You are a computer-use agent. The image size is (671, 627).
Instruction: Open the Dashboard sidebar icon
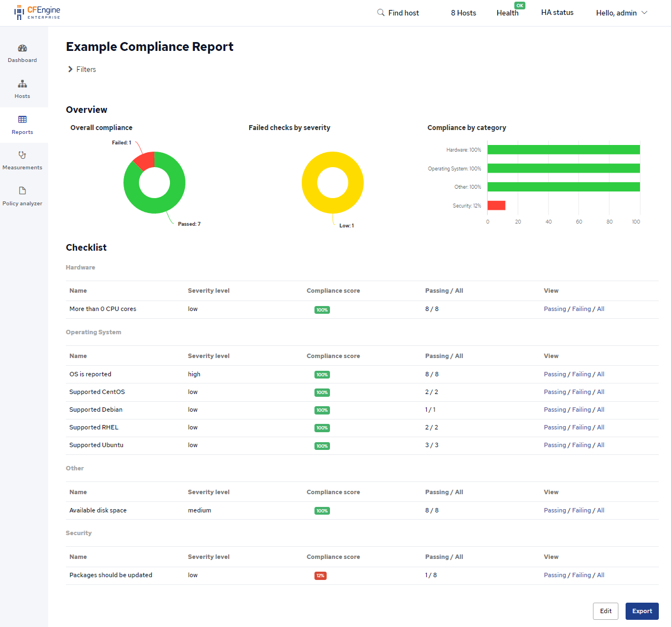tap(22, 48)
